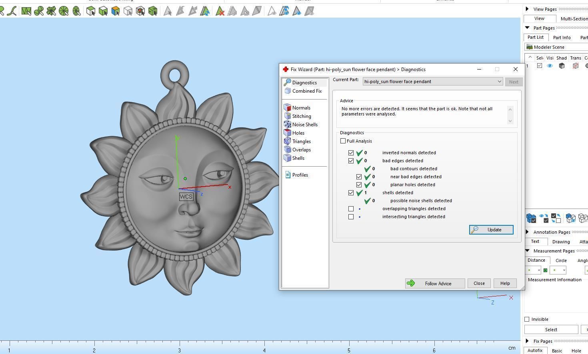Open Profiles in the Fix Wizard

pos(300,175)
